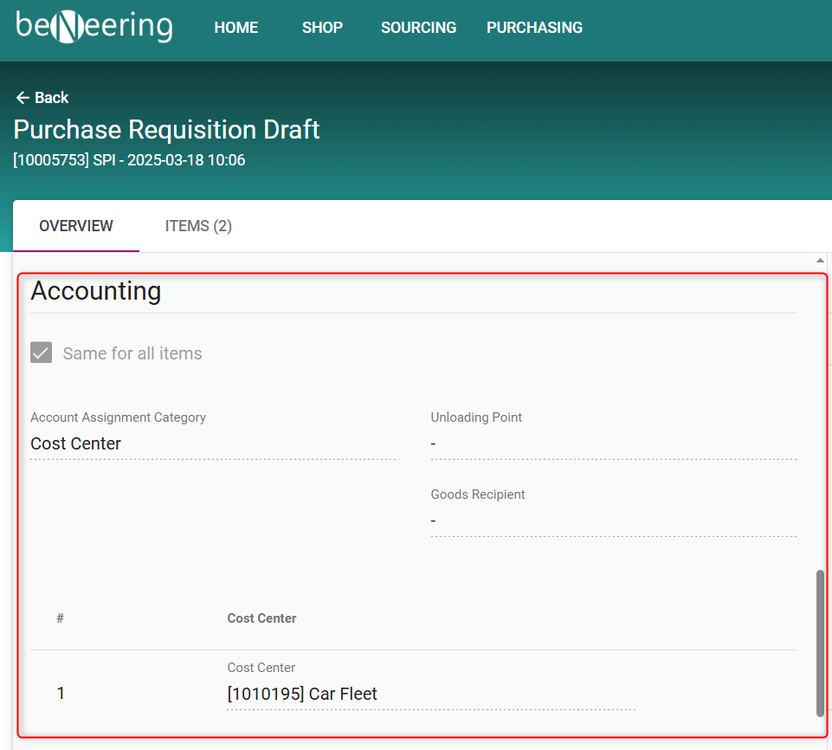Select row number 1 in the table

(61, 694)
